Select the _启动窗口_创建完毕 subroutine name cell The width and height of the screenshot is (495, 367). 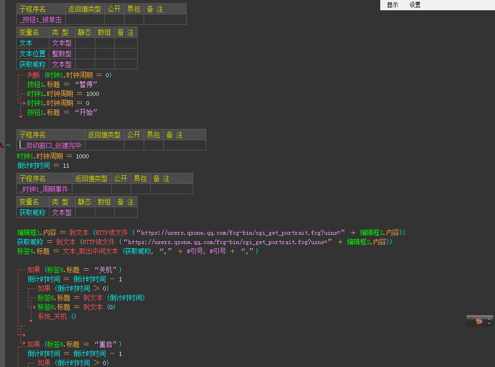click(x=51, y=145)
